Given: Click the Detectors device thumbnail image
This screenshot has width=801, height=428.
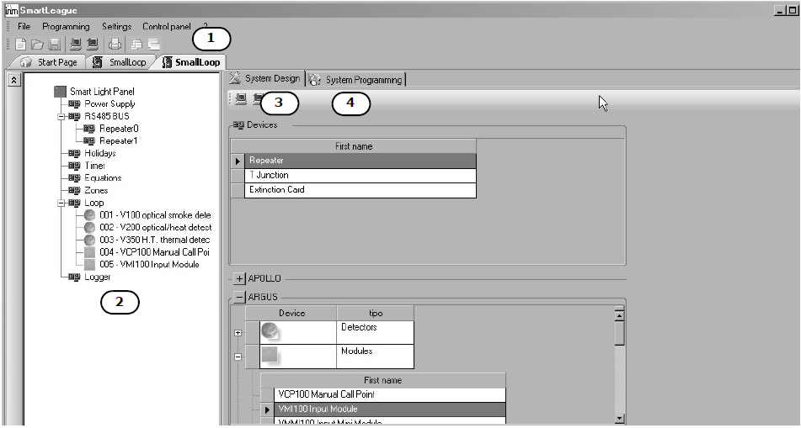Looking at the screenshot, I should [x=270, y=331].
